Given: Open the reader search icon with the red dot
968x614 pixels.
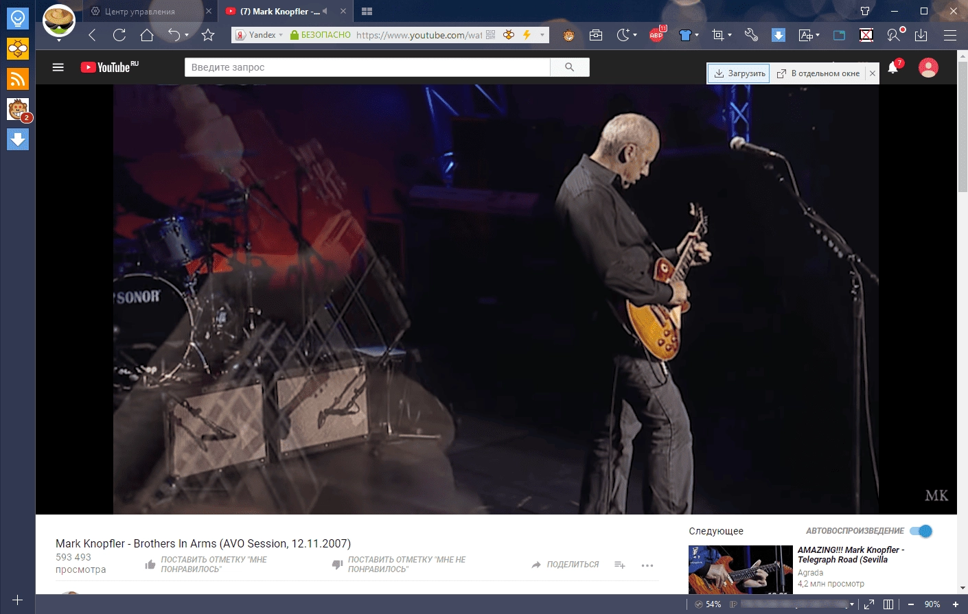Looking at the screenshot, I should [895, 35].
